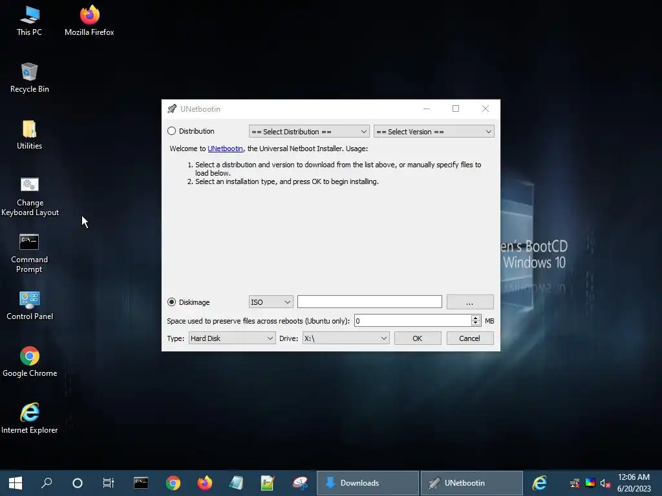This screenshot has width=662, height=496.
Task: Open Cortana circle on taskbar
Action: click(78, 483)
